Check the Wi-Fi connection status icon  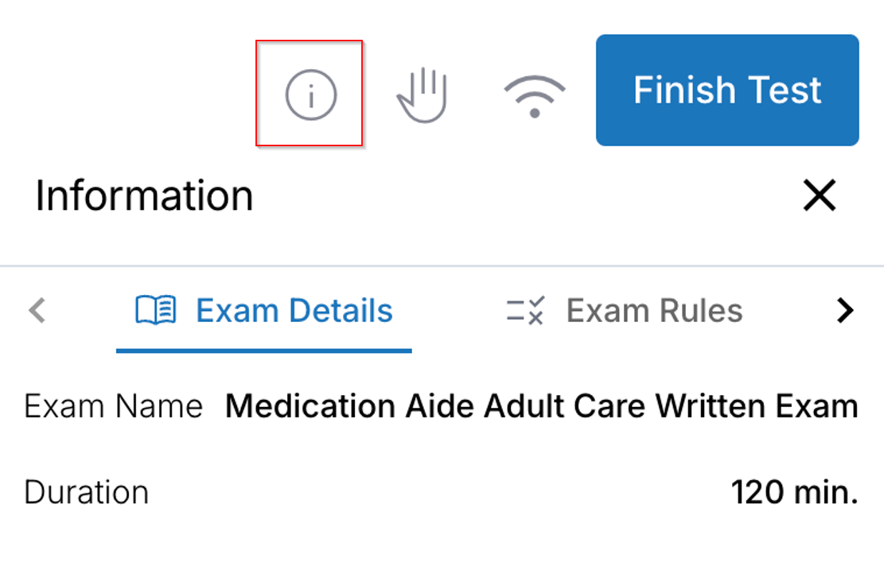pos(534,95)
